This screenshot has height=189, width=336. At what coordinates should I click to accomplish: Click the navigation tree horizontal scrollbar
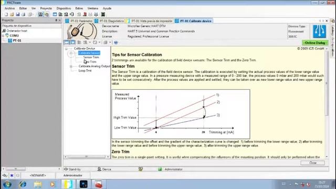point(87,157)
